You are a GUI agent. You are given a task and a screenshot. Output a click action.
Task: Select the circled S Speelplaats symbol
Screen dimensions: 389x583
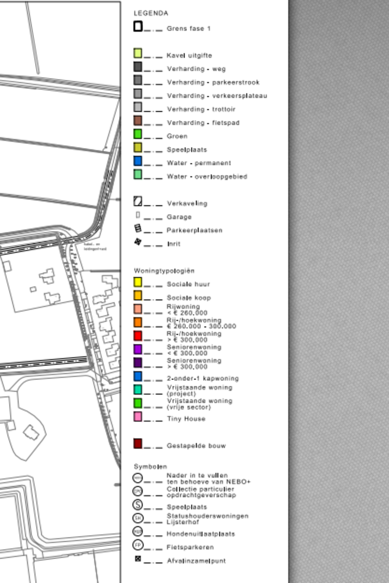point(138,504)
